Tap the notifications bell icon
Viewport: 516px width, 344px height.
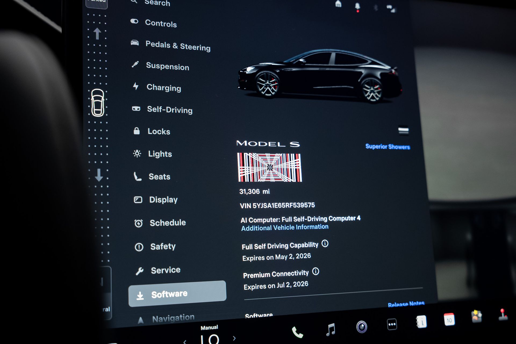(x=357, y=6)
